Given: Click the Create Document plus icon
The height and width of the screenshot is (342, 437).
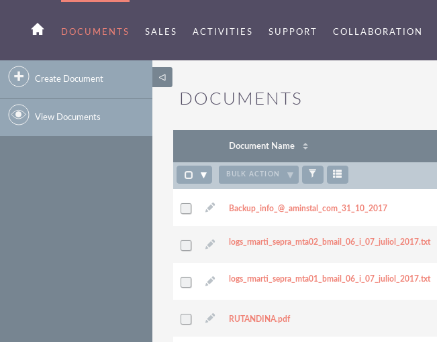Looking at the screenshot, I should (x=19, y=76).
